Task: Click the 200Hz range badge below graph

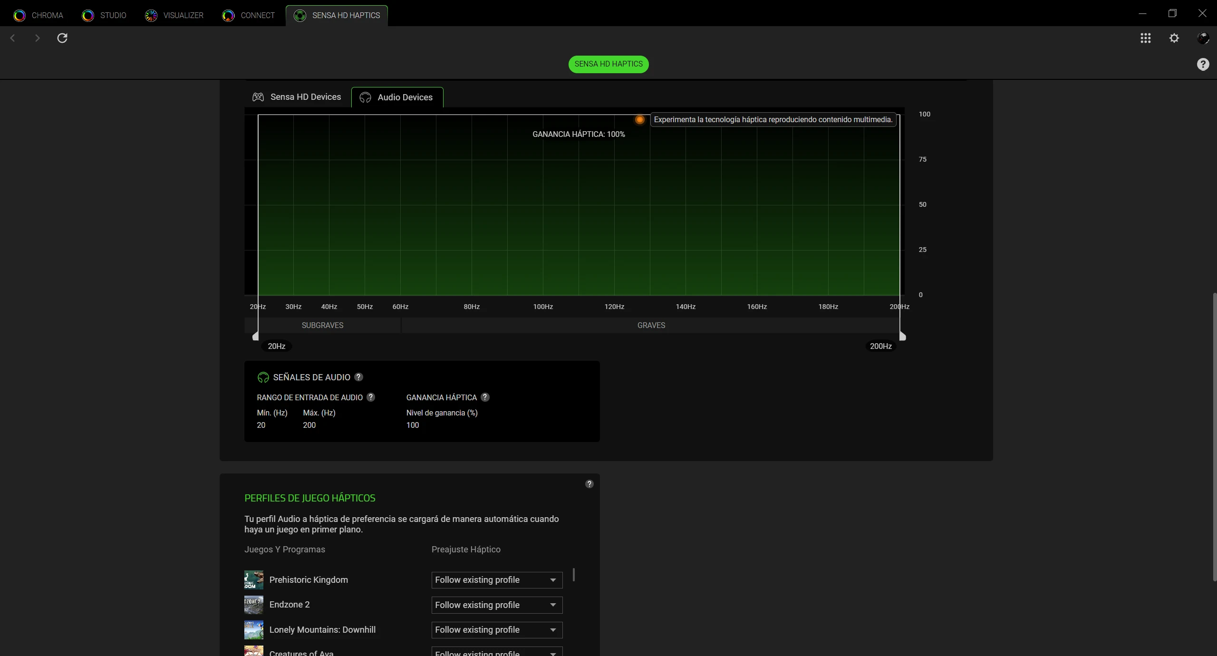Action: 881,346
